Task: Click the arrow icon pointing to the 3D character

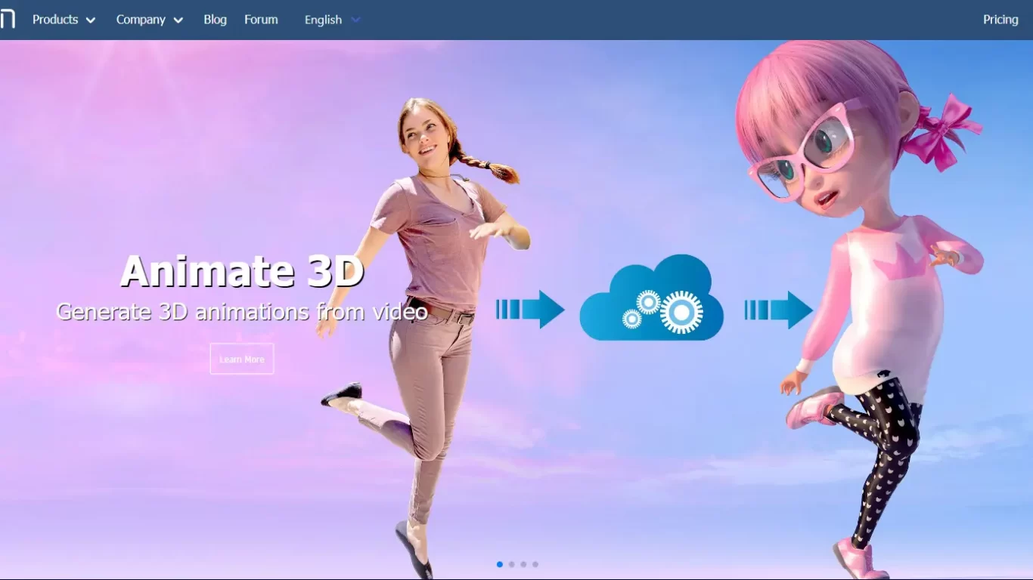Action: pyautogui.click(x=791, y=310)
